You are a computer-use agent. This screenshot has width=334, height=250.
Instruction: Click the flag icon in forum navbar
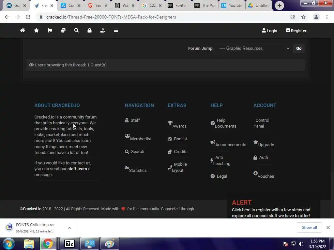pos(50,30)
